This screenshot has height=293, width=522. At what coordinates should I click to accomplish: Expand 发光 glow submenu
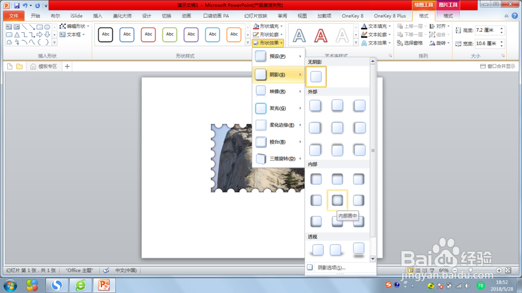[278, 108]
